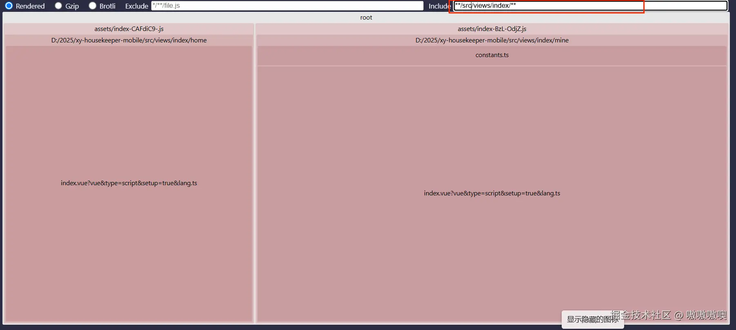Click the constants.ts module block

(492, 55)
